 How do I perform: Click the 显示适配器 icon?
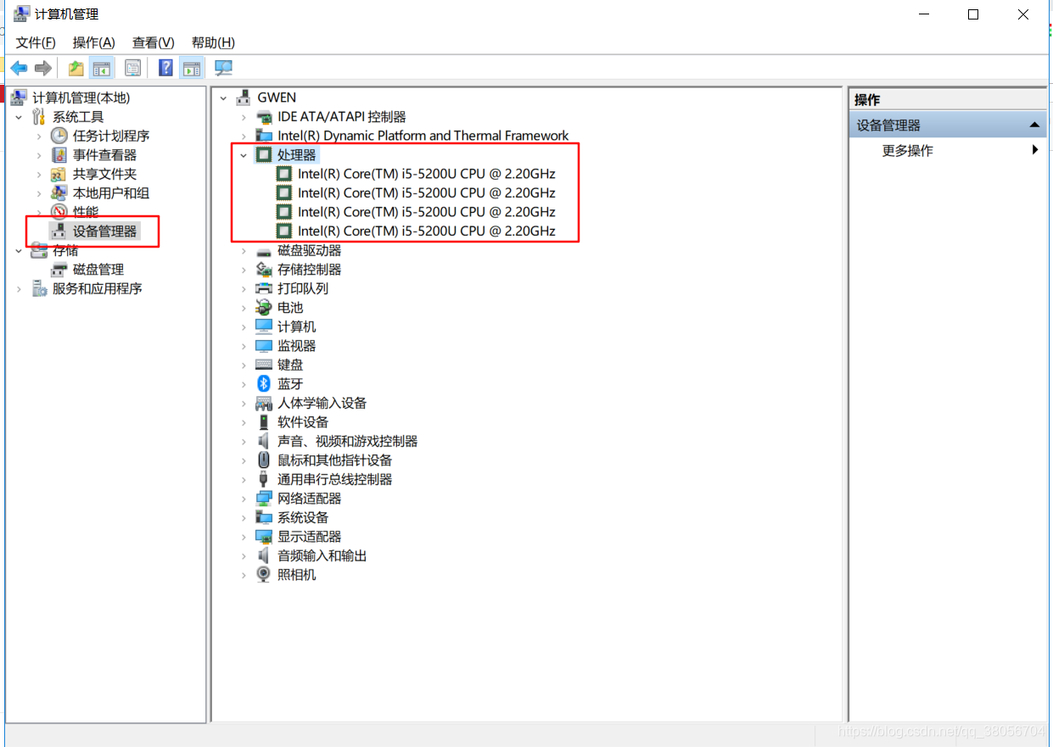pos(264,536)
